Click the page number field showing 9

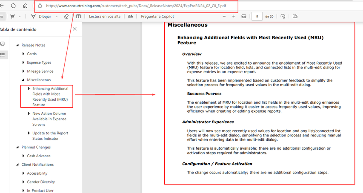(257, 17)
